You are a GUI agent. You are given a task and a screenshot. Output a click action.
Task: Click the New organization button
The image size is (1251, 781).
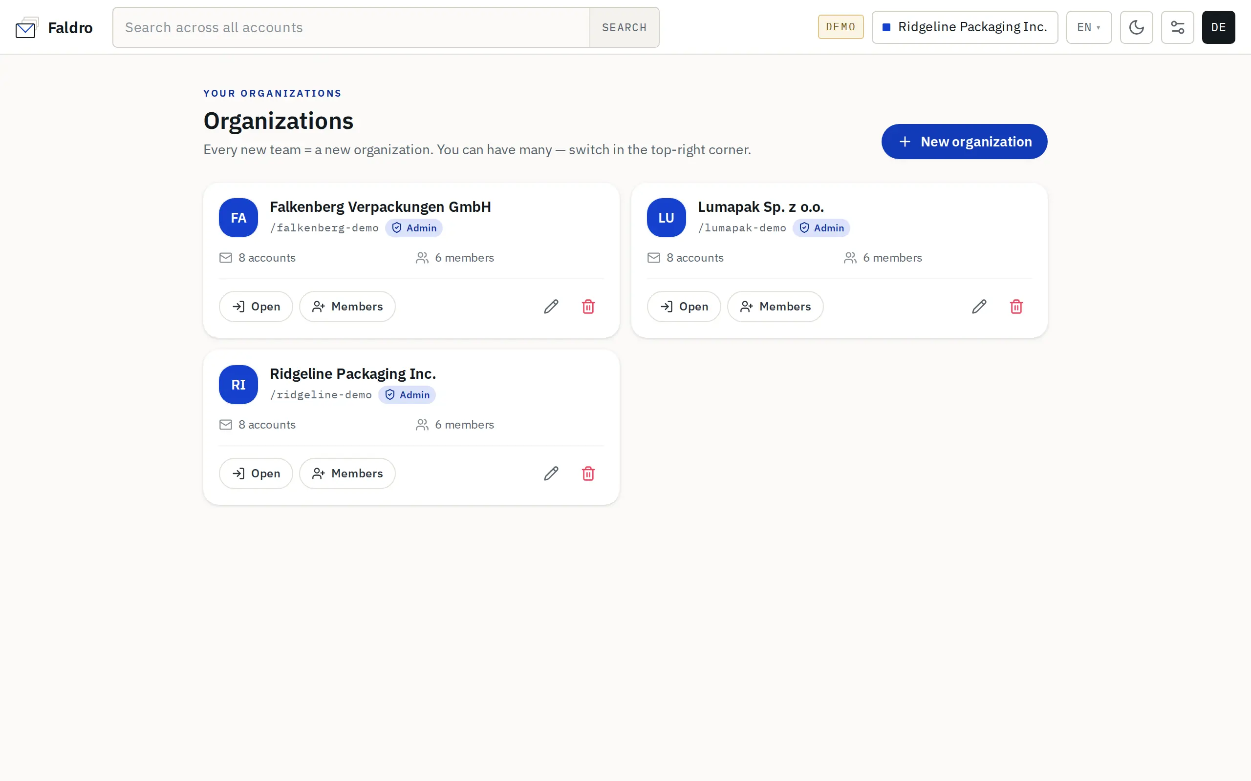coord(964,142)
